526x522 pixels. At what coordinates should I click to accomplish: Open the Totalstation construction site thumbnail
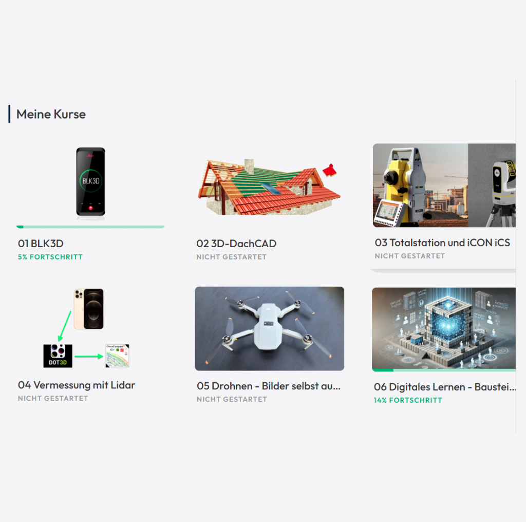(x=444, y=185)
